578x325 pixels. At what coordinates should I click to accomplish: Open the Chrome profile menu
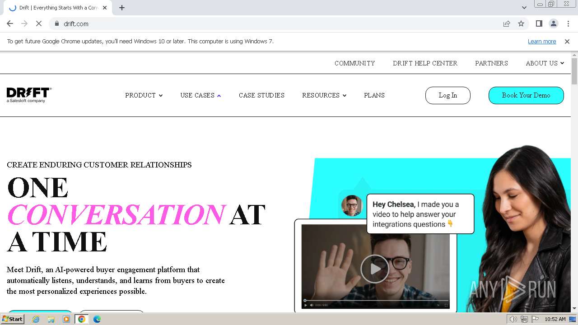tap(553, 23)
